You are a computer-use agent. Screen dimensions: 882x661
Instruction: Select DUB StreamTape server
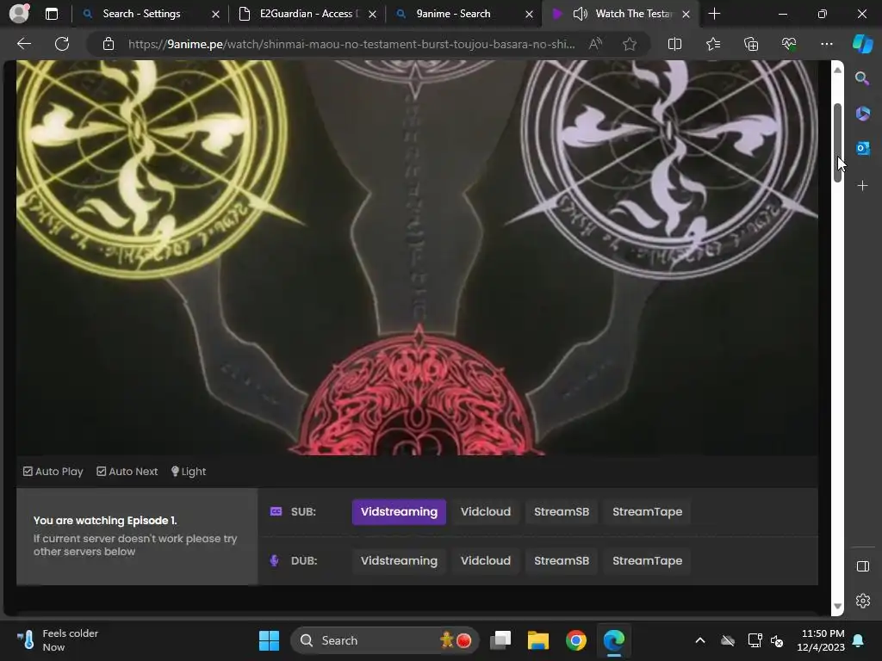[647, 561]
